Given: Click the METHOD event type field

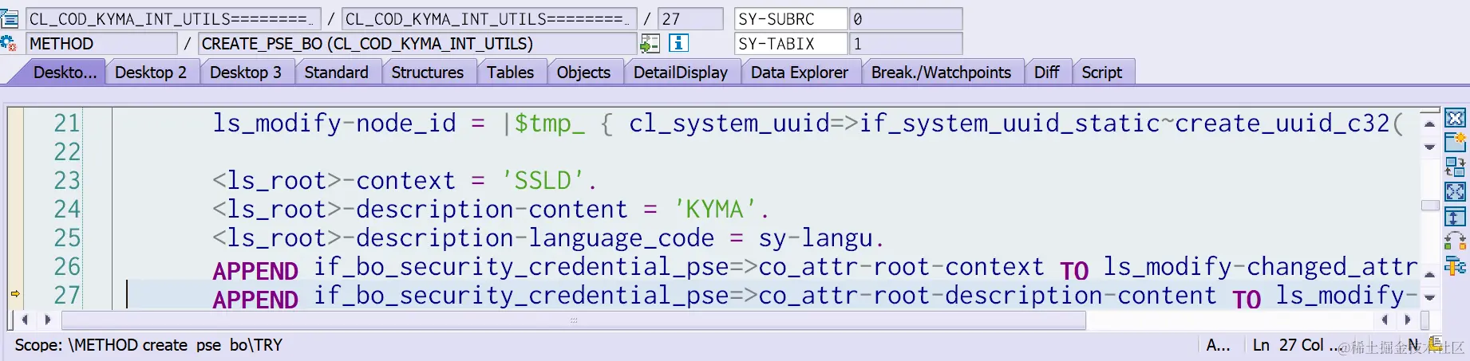Looking at the screenshot, I should (101, 44).
